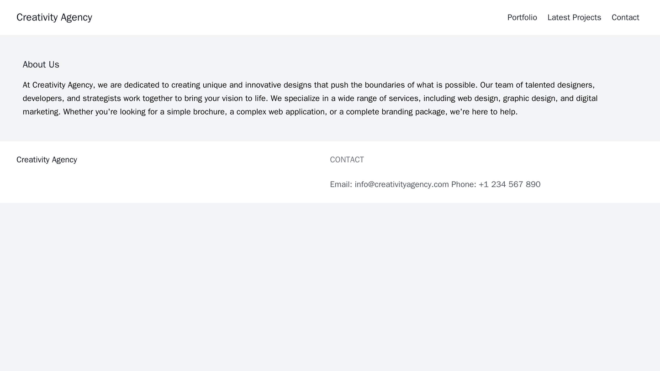This screenshot has width=660, height=371.
Task: Open the Portfolio navigation link
Action: point(522,17)
